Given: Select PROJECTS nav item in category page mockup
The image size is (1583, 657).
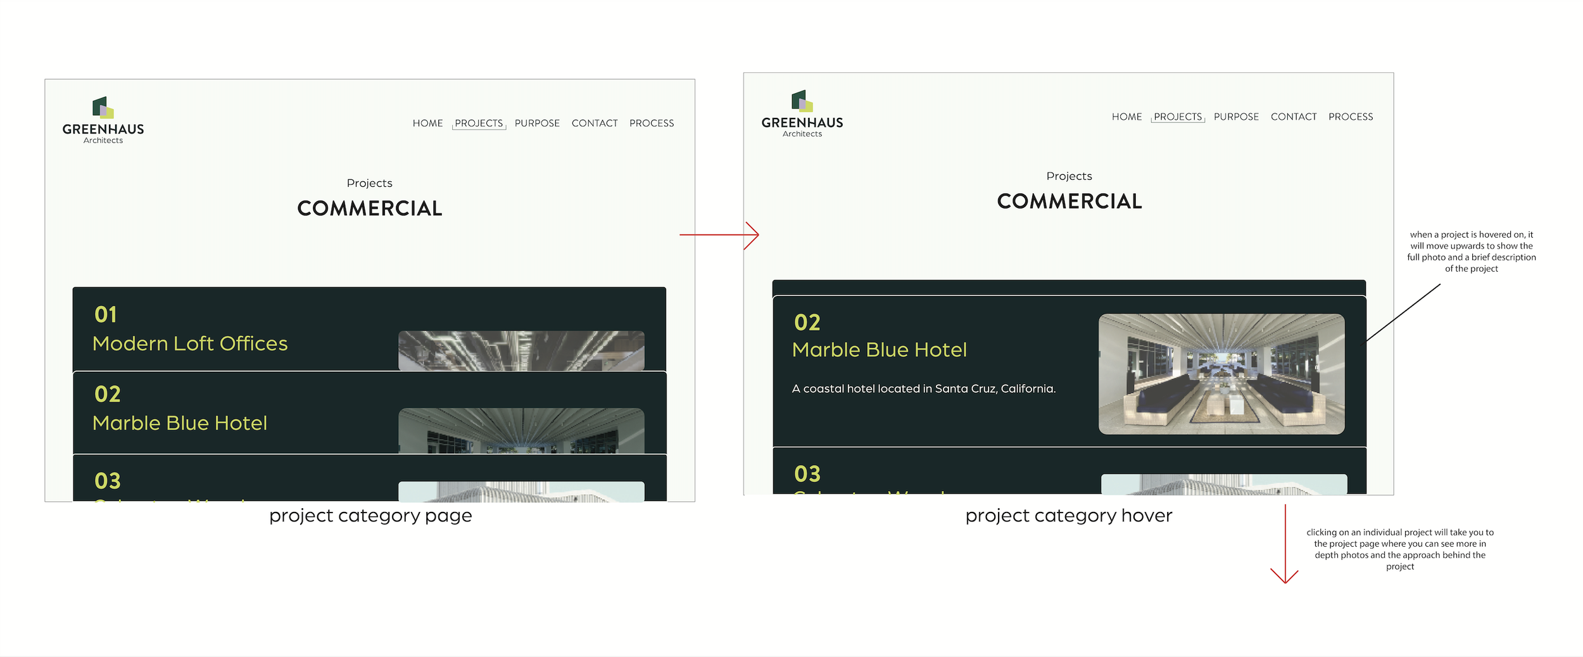Looking at the screenshot, I should point(479,123).
